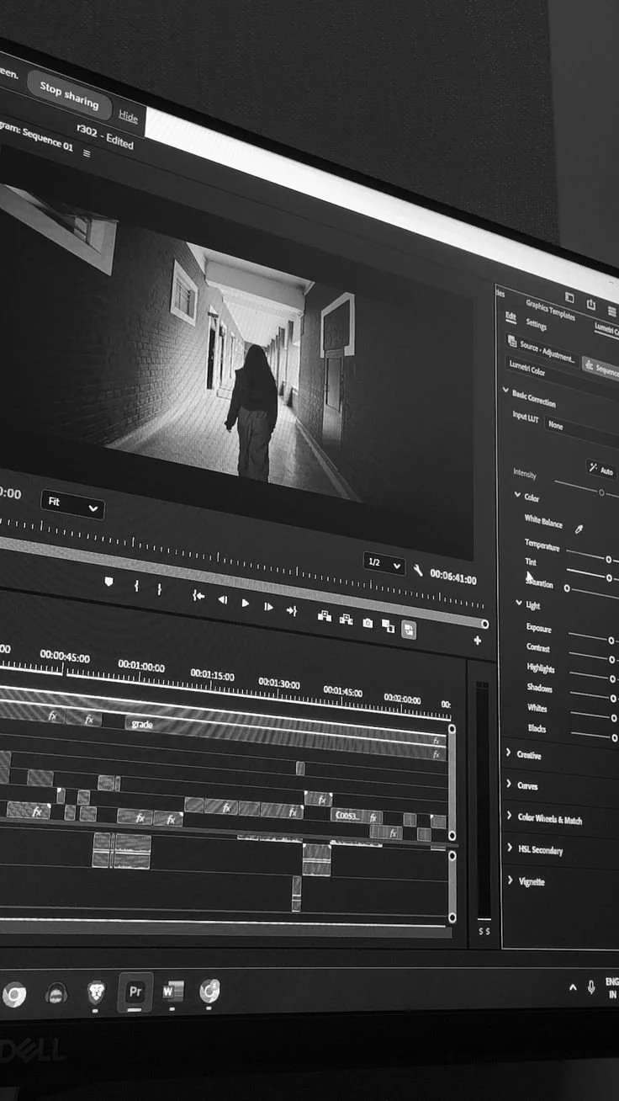Open Microsoft Word from taskbar
Screen dimensions: 619x1101
point(172,992)
